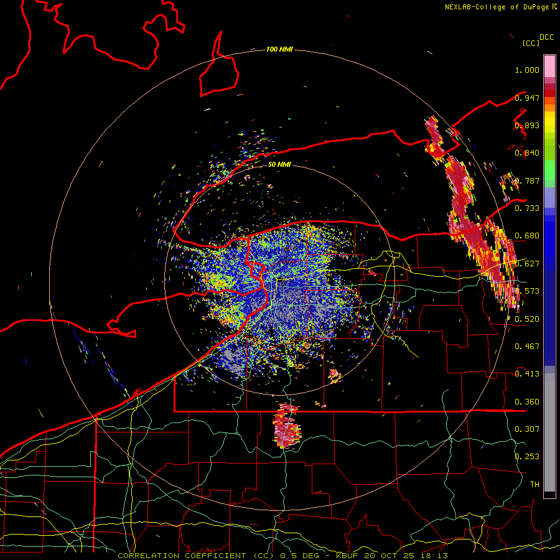Click the 0.520 scale value

[527, 319]
